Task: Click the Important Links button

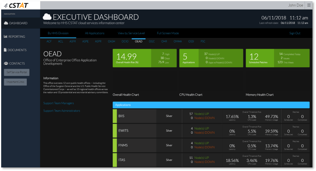Action: (x=15, y=82)
